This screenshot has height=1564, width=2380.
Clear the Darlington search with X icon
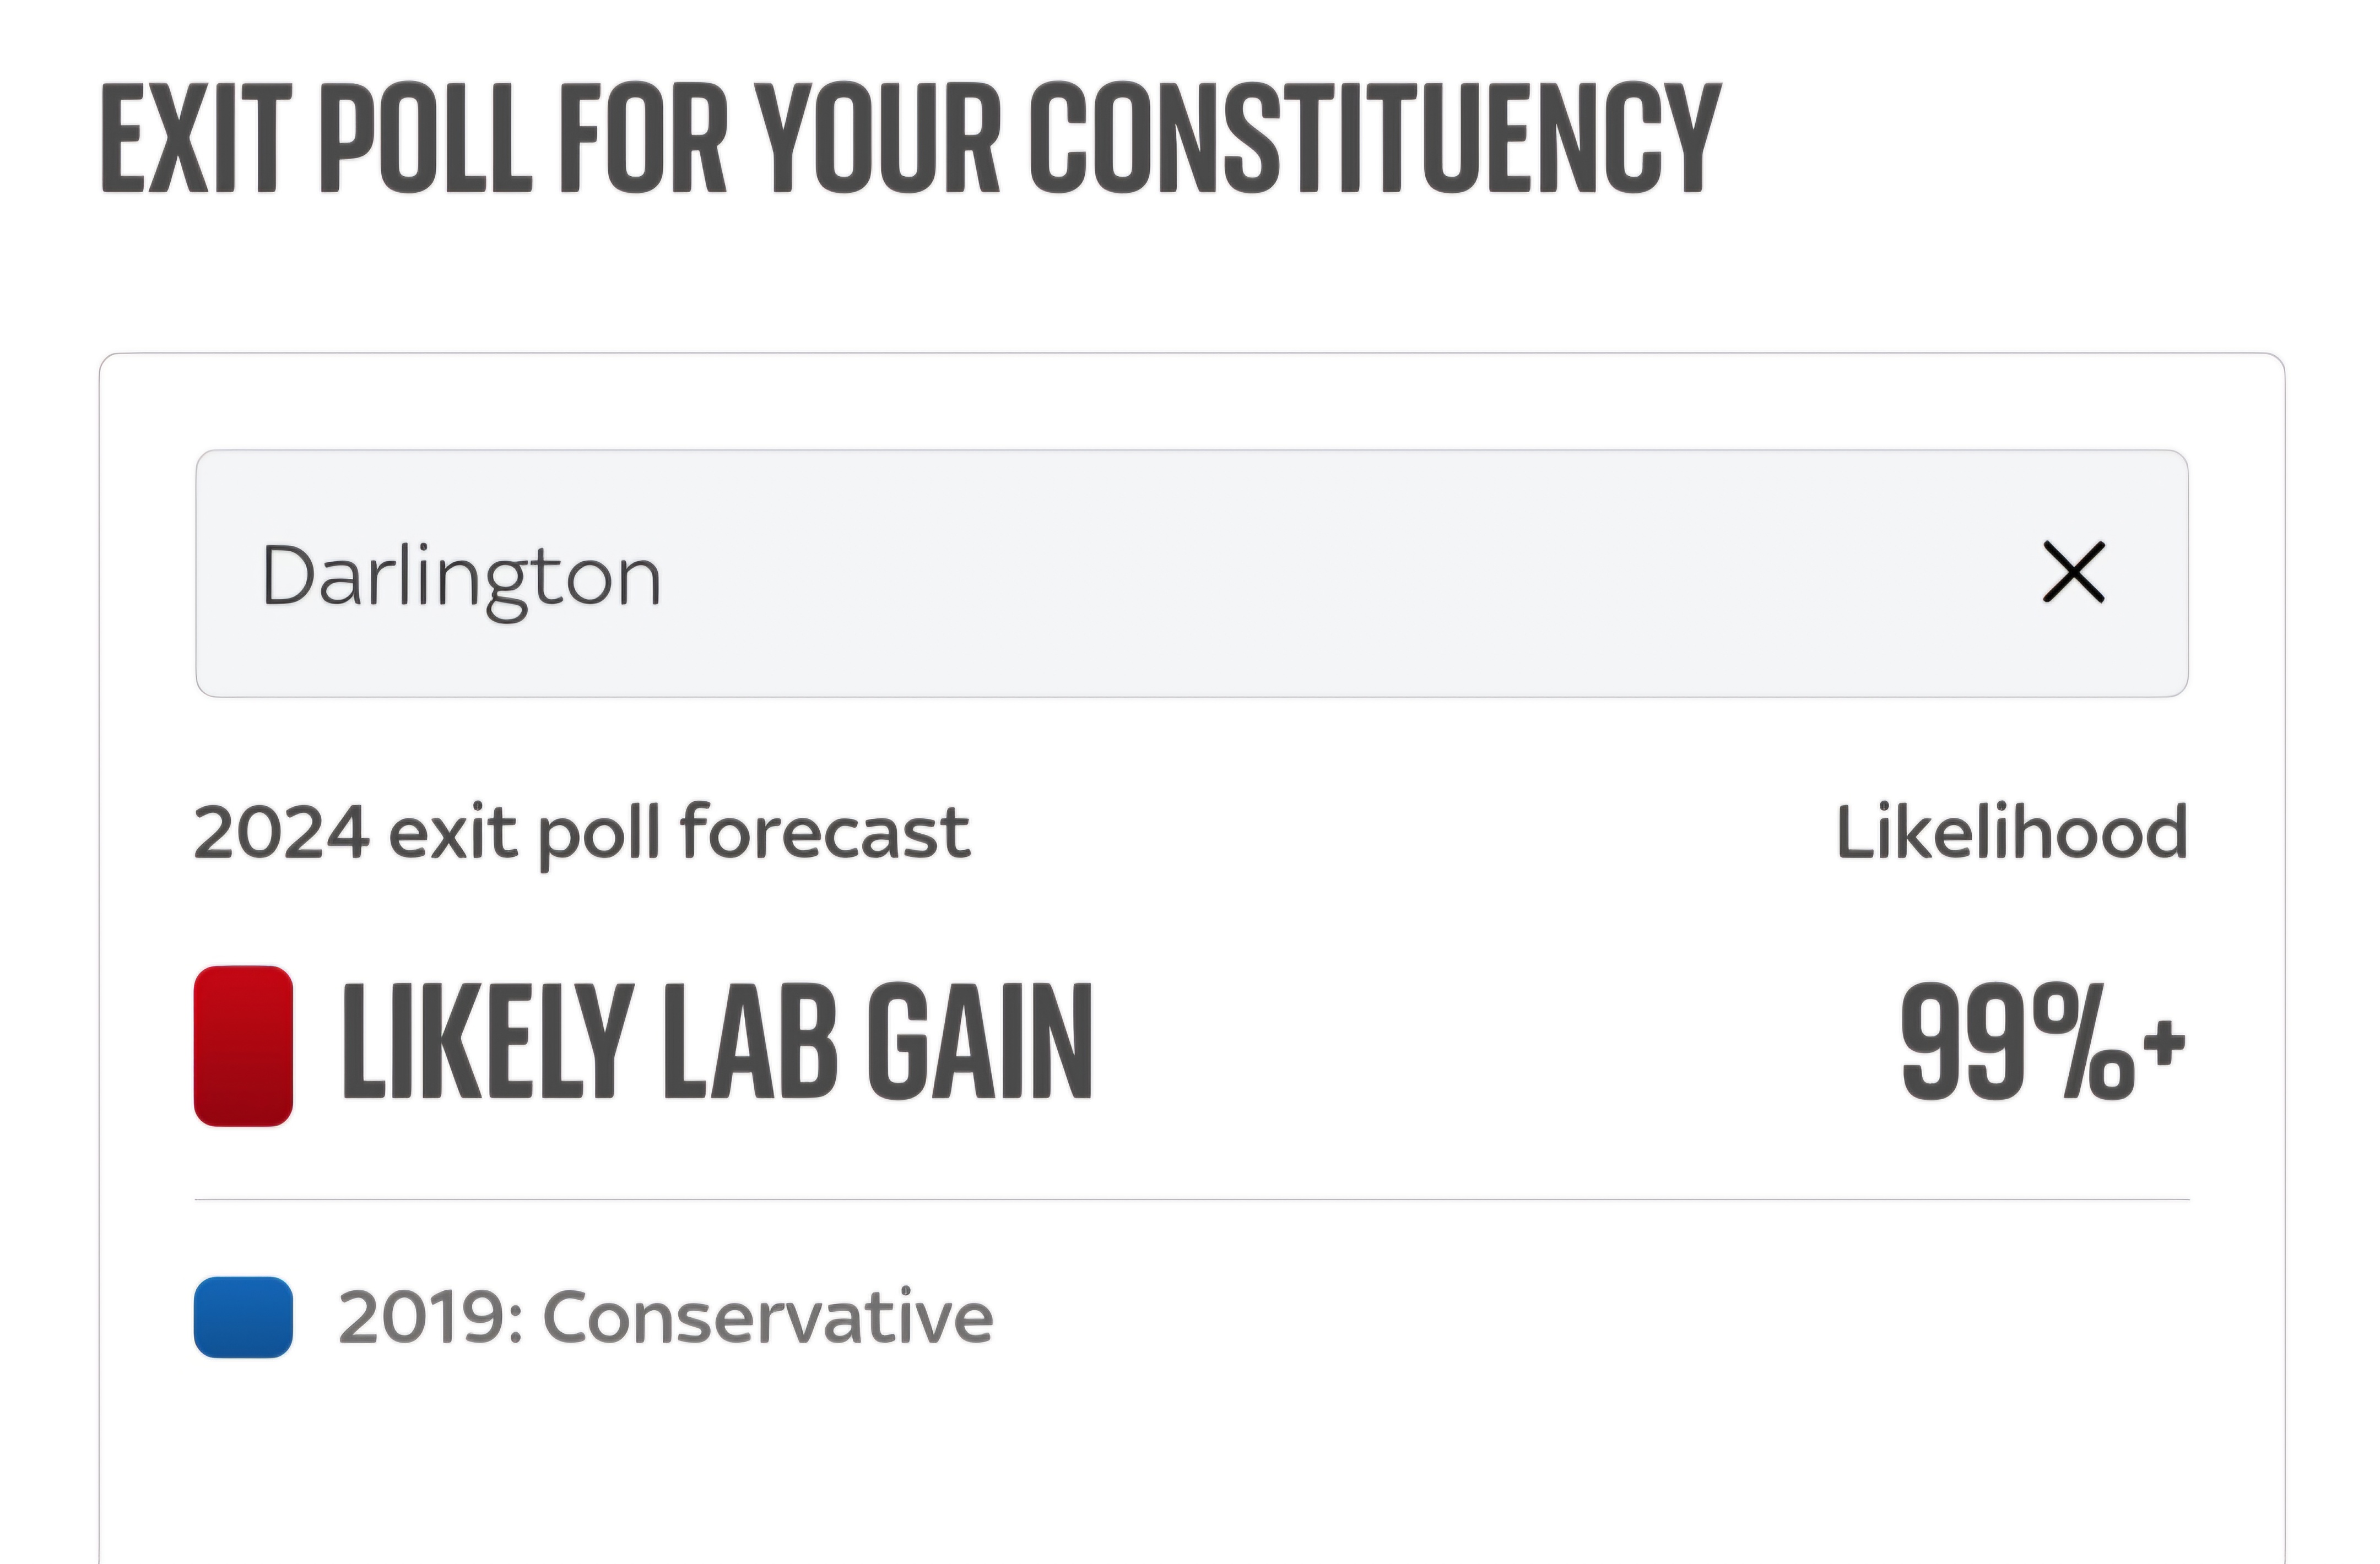(x=2073, y=573)
